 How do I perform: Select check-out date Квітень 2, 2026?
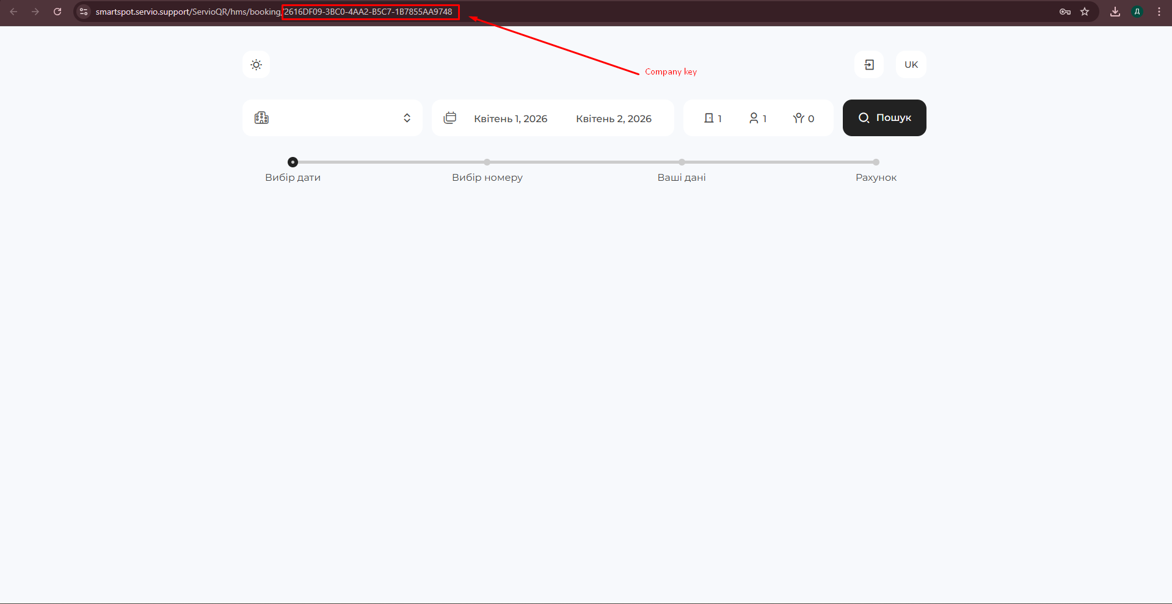tap(613, 118)
